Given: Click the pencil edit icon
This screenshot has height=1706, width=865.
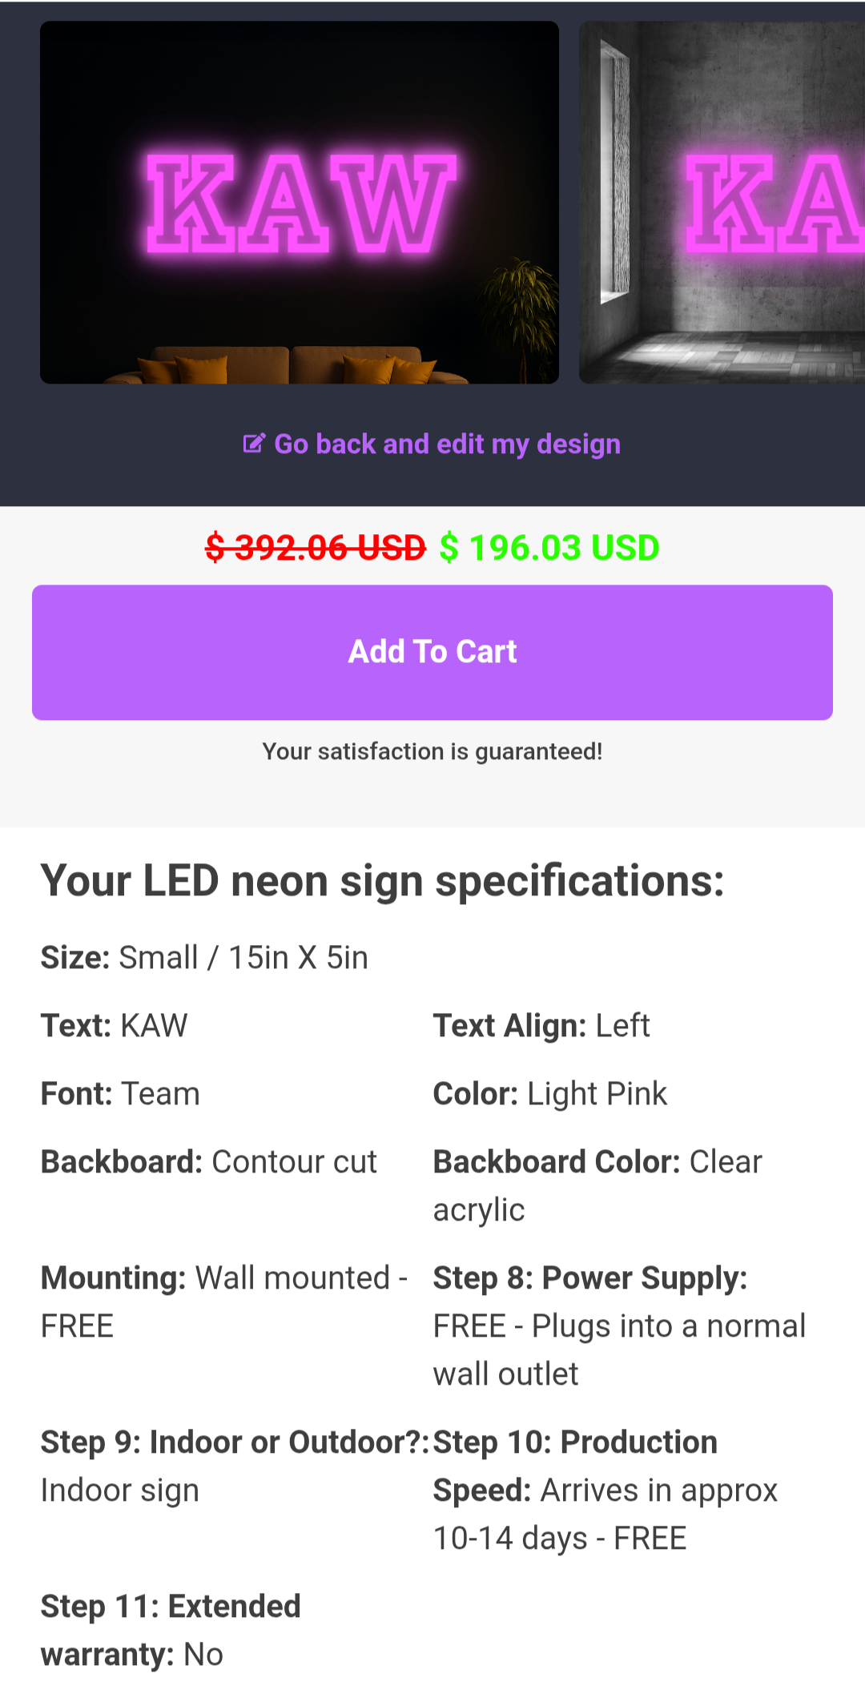Looking at the screenshot, I should 254,444.
